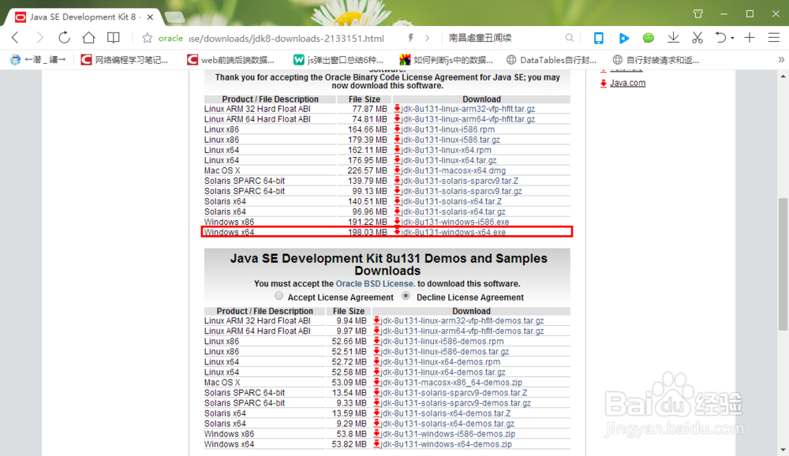Download jdk-8u131-windows-i586.exe
Image resolution: width=789 pixels, height=456 pixels.
455,222
